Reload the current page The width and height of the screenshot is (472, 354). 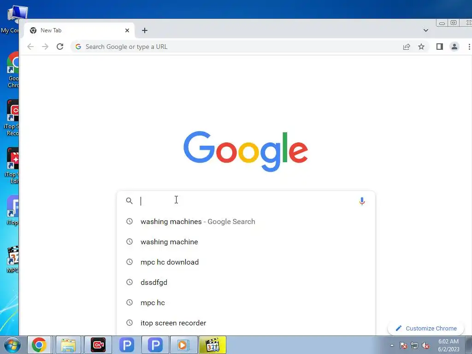pos(60,47)
